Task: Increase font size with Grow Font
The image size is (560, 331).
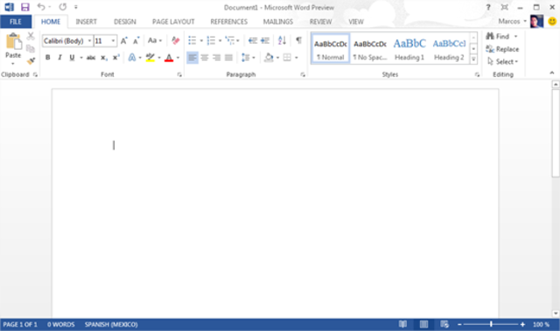Action: coord(124,41)
